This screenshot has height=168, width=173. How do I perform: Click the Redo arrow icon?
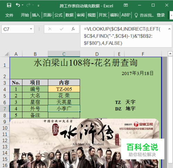28,5
